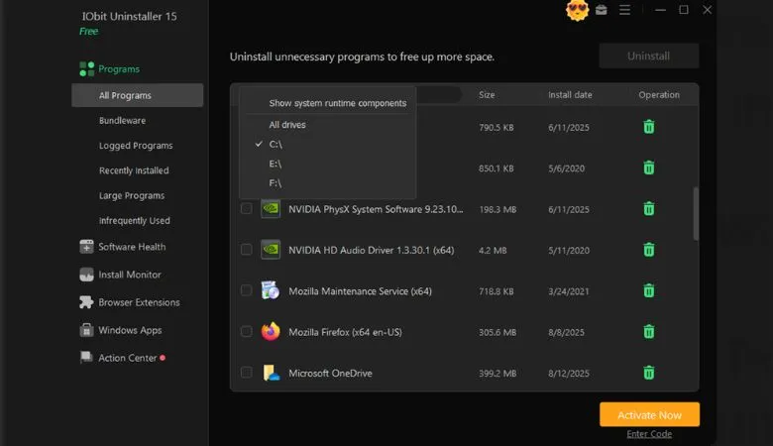The image size is (773, 446).
Task: Click the Microsoft OneDrive program name
Action: [x=330, y=373]
